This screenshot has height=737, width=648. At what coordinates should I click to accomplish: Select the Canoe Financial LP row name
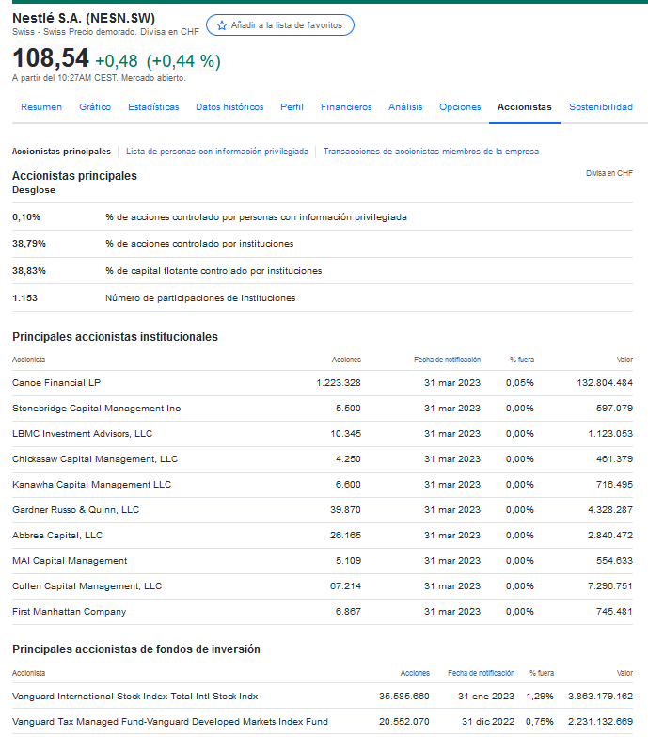(x=56, y=382)
